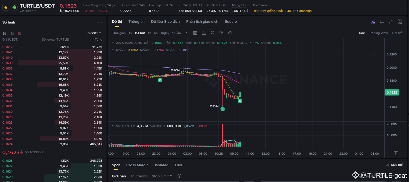Click the B buy marker near 23:00
Screen dimensions: 409x182
click(160, 80)
